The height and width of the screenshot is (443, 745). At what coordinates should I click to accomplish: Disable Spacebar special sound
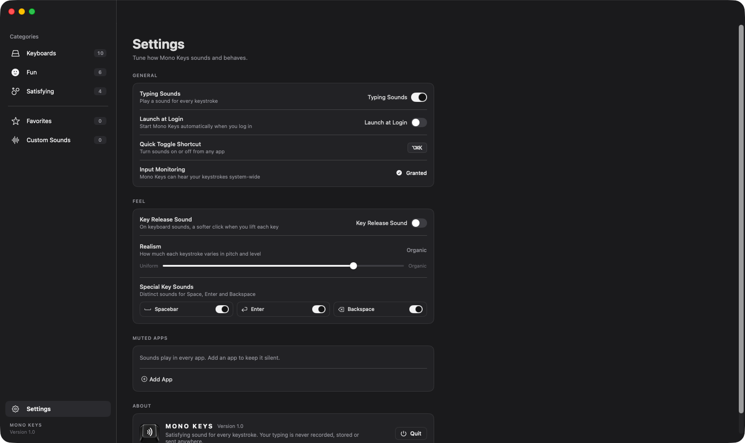tap(222, 309)
